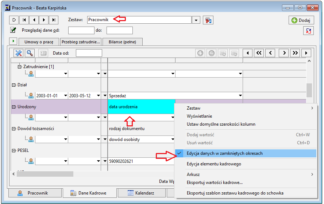The image size is (324, 204).
Task: Click the greyed minus remove-value icon
Action: coord(212,53)
